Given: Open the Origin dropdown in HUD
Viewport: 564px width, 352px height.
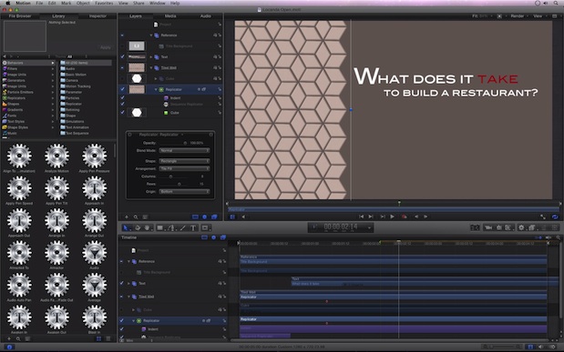Looking at the screenshot, I should point(185,191).
